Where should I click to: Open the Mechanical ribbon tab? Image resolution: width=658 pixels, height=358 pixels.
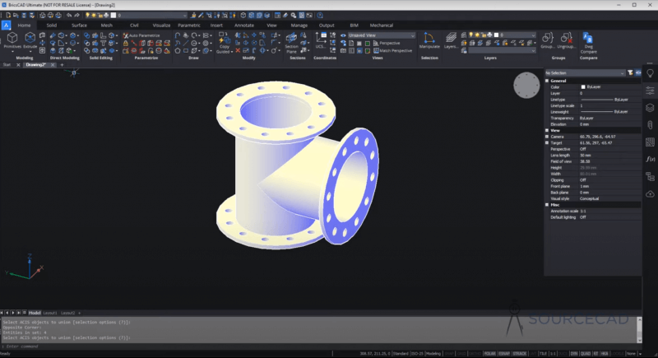point(381,26)
